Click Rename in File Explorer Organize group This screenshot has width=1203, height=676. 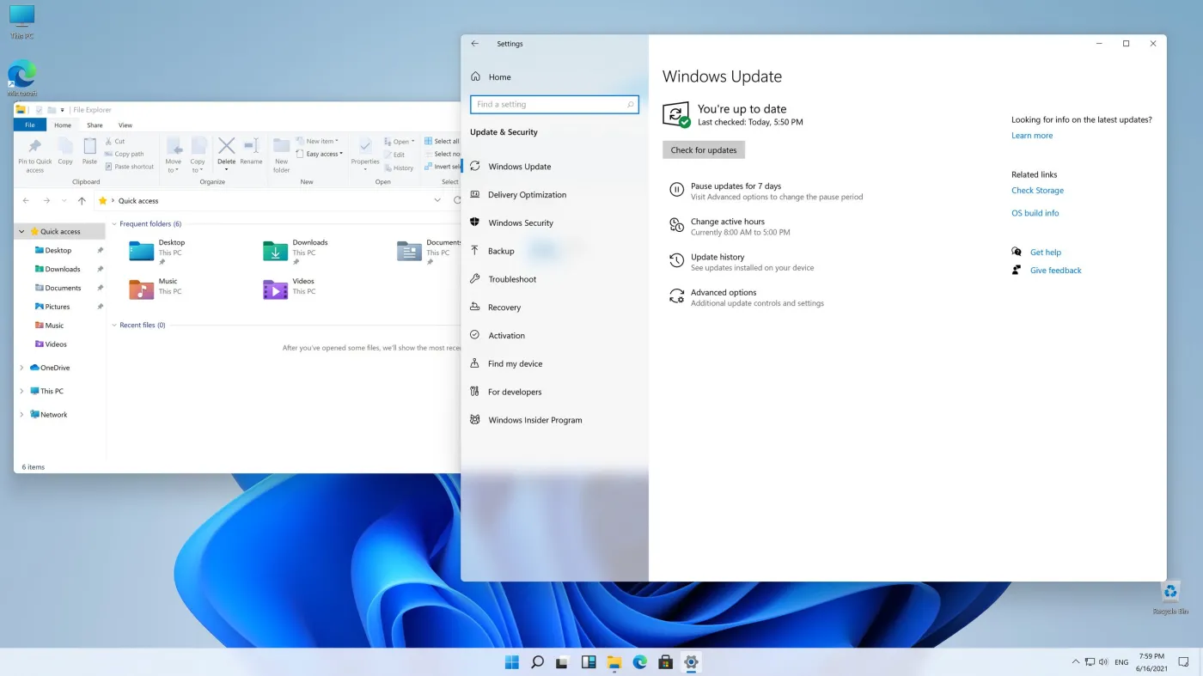[251, 151]
